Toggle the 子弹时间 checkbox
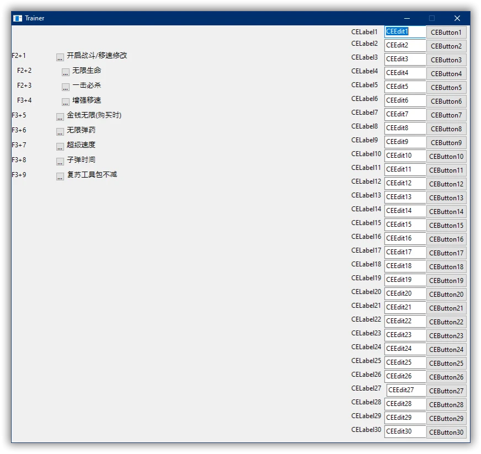Image resolution: width=481 pixels, height=454 pixels. coord(60,161)
